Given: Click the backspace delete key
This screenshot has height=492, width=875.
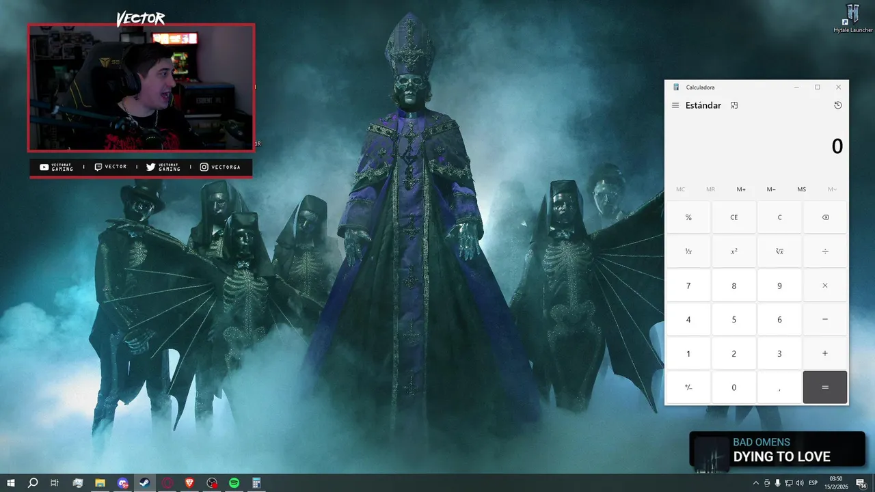Looking at the screenshot, I should point(825,217).
